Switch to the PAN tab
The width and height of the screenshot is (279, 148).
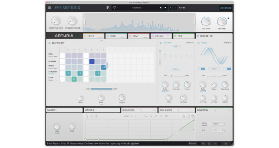[184, 36]
